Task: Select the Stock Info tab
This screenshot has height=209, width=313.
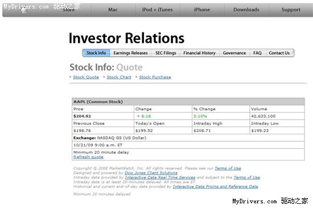Action: 96,53
